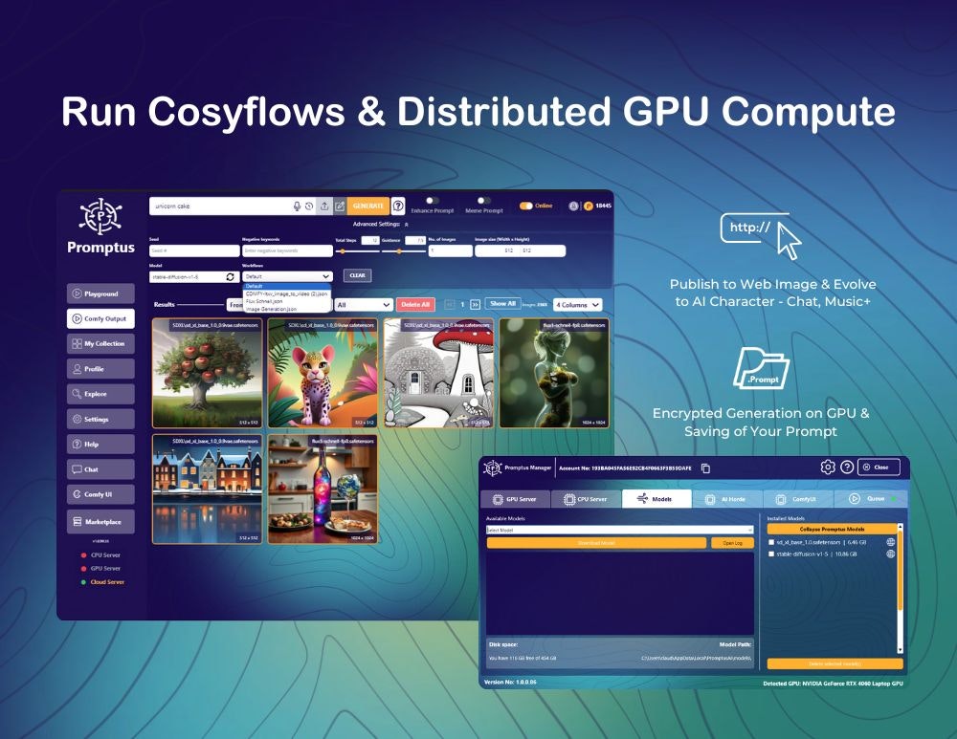
Task: Click the CLEAR button
Action: pos(357,275)
